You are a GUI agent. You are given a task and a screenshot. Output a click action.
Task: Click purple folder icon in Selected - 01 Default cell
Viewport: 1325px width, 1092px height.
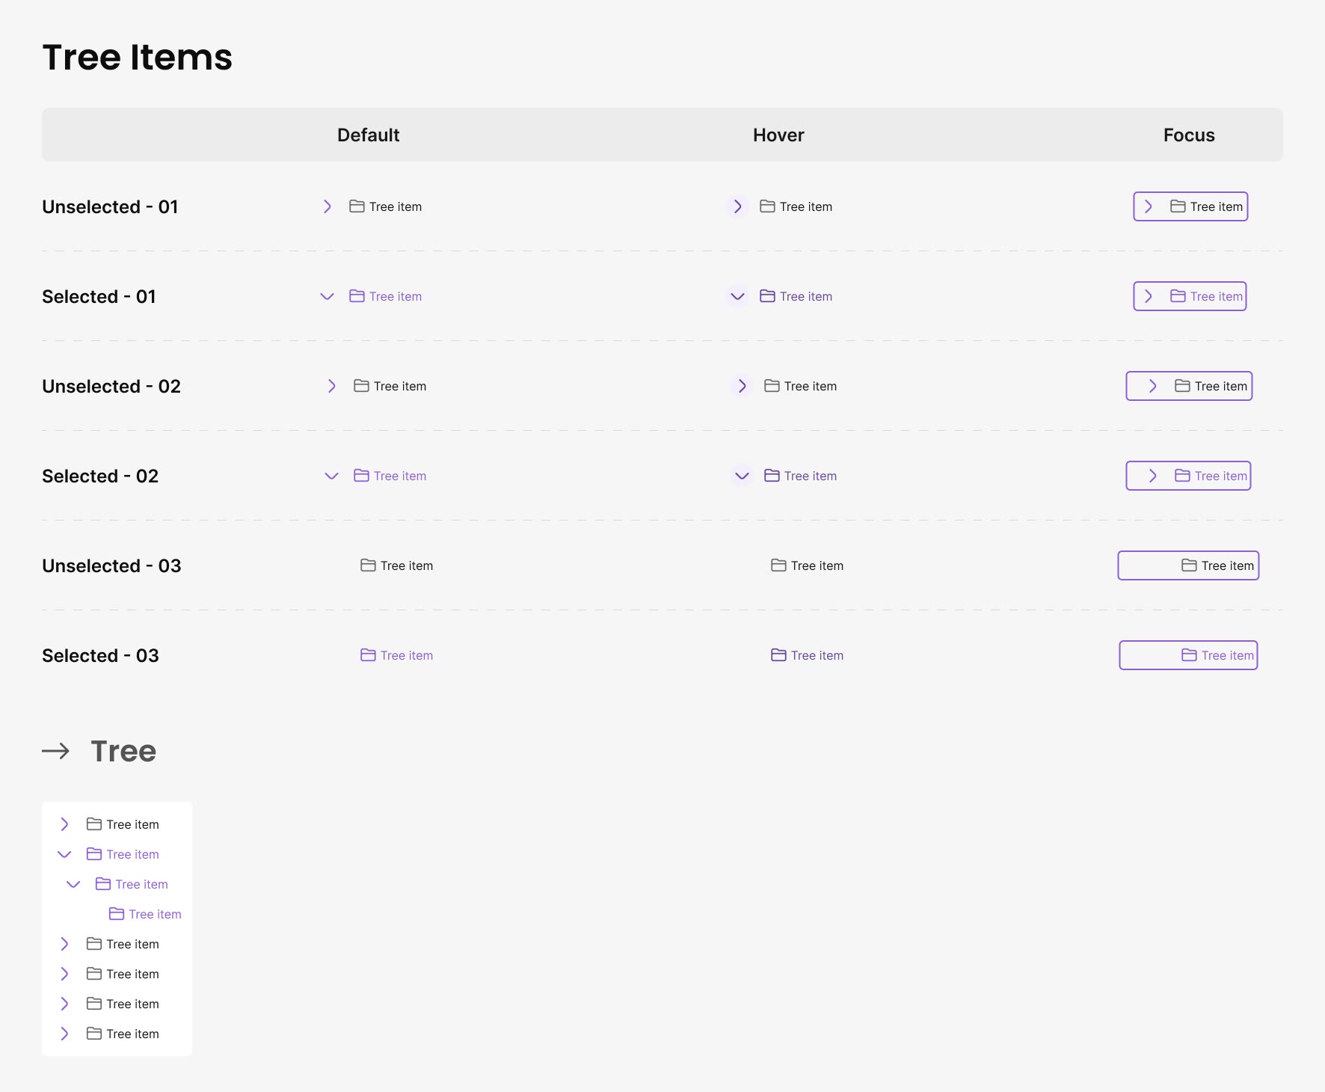click(357, 296)
